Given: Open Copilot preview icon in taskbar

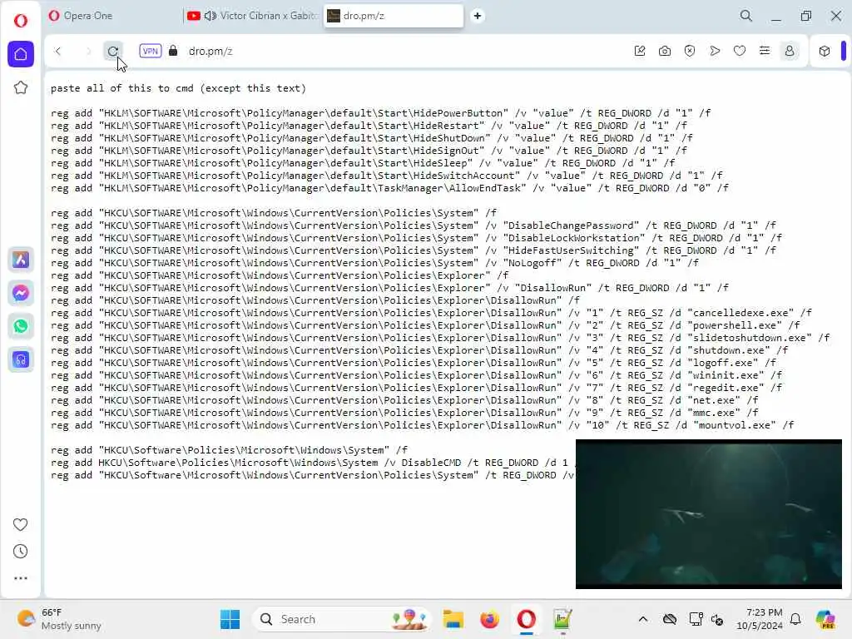Looking at the screenshot, I should click(825, 619).
